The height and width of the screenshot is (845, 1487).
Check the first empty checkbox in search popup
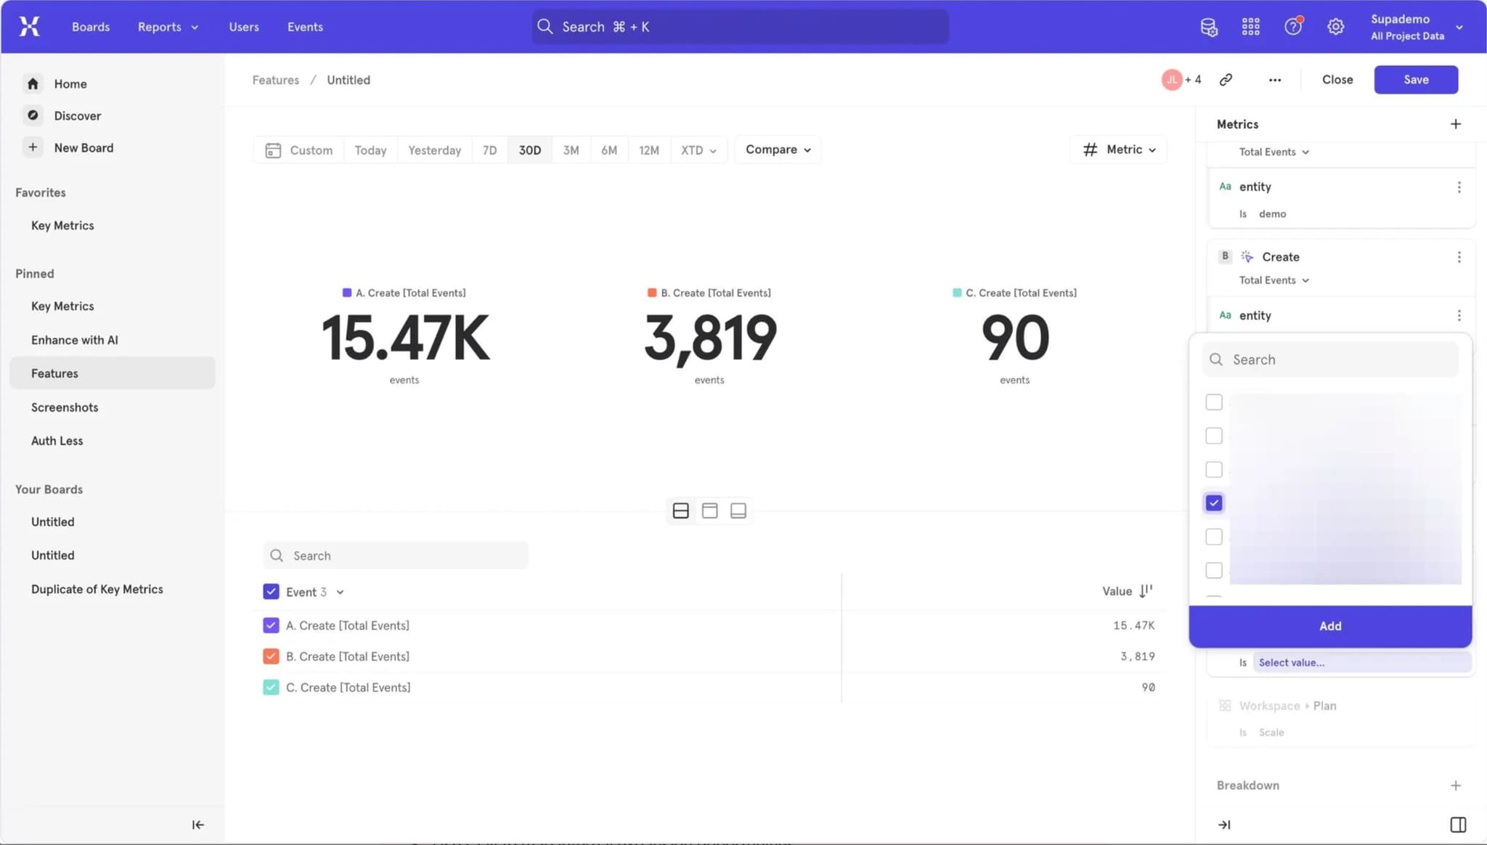[1213, 401]
